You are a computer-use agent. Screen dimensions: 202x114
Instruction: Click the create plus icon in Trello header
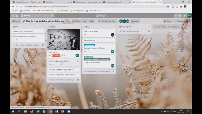[175, 16]
